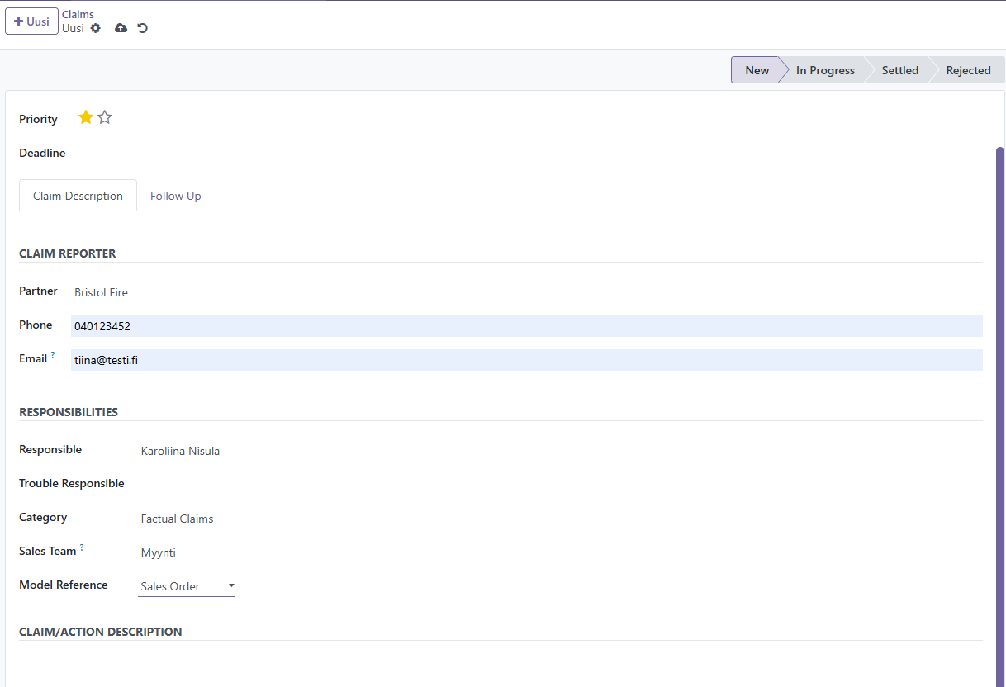
Task: Click the Phone input field
Action: click(526, 326)
